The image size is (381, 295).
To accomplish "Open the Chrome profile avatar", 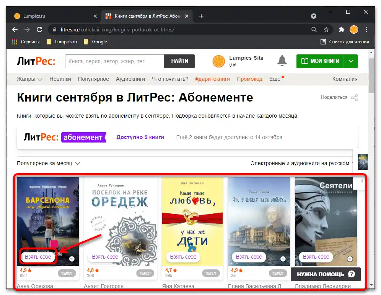I will tap(353, 30).
